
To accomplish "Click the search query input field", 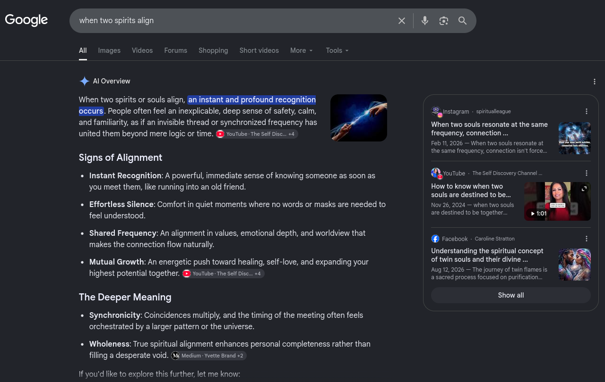I will click(x=234, y=21).
